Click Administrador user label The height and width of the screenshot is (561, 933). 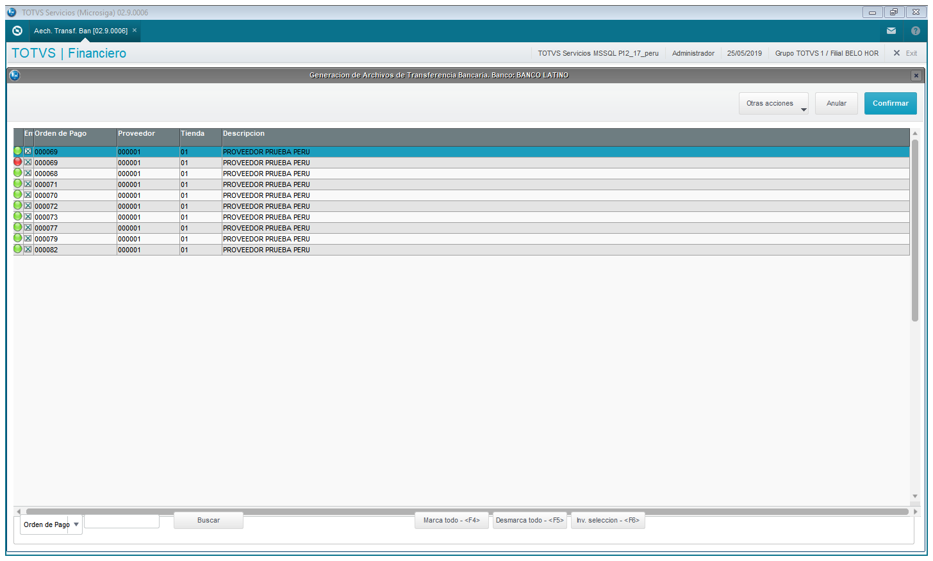(693, 53)
